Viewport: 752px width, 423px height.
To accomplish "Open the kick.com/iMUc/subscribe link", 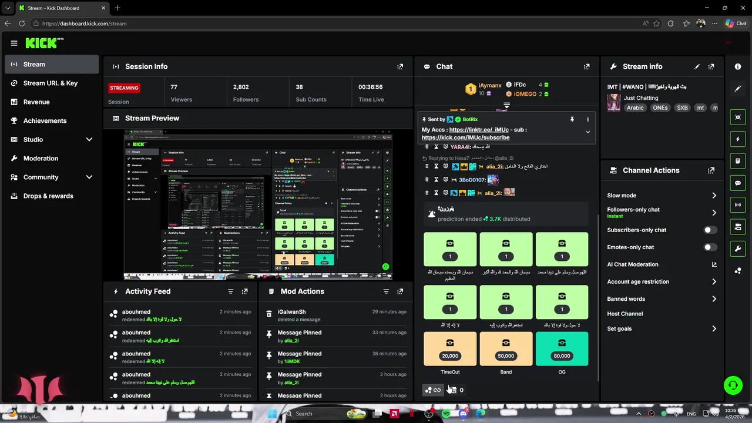I will pyautogui.click(x=465, y=137).
